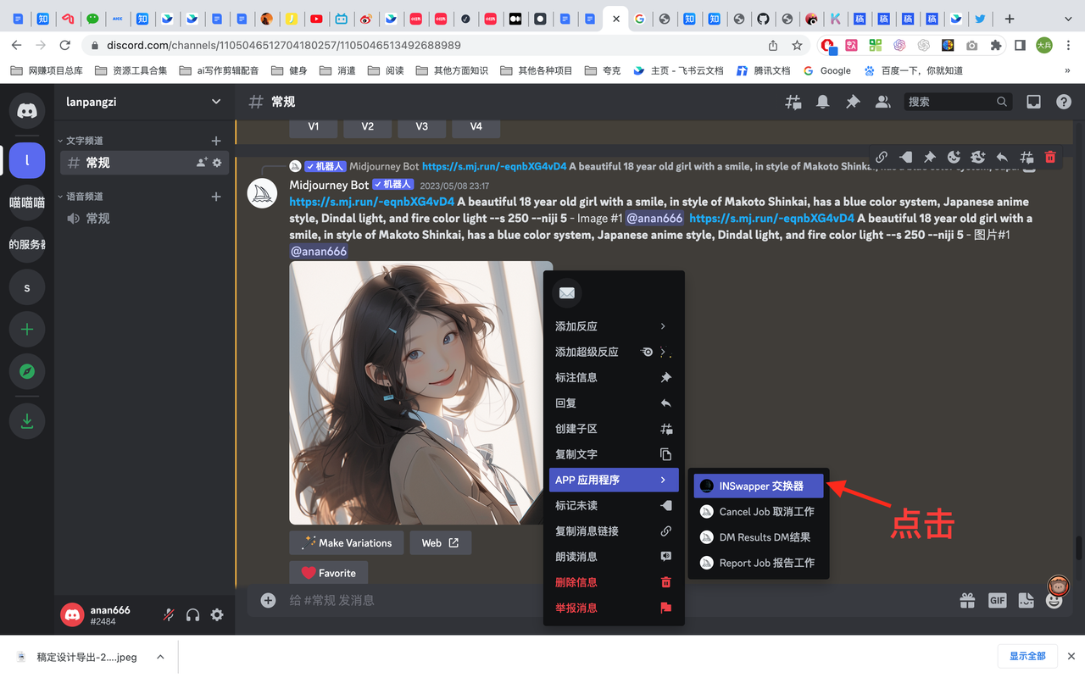
Task: Send a gift icon in message bar
Action: tap(967, 600)
